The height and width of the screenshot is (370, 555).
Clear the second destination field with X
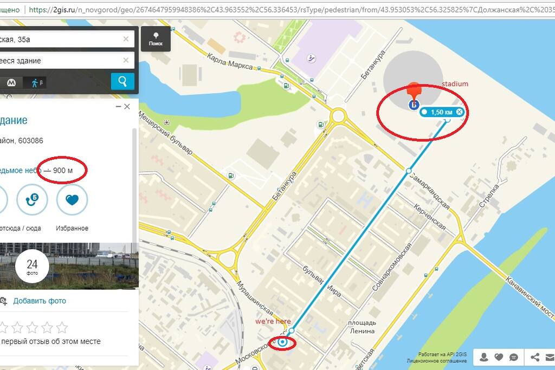tap(126, 61)
